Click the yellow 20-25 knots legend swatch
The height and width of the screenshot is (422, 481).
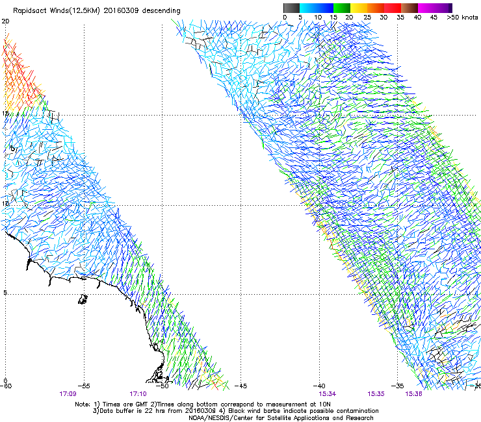point(359,8)
